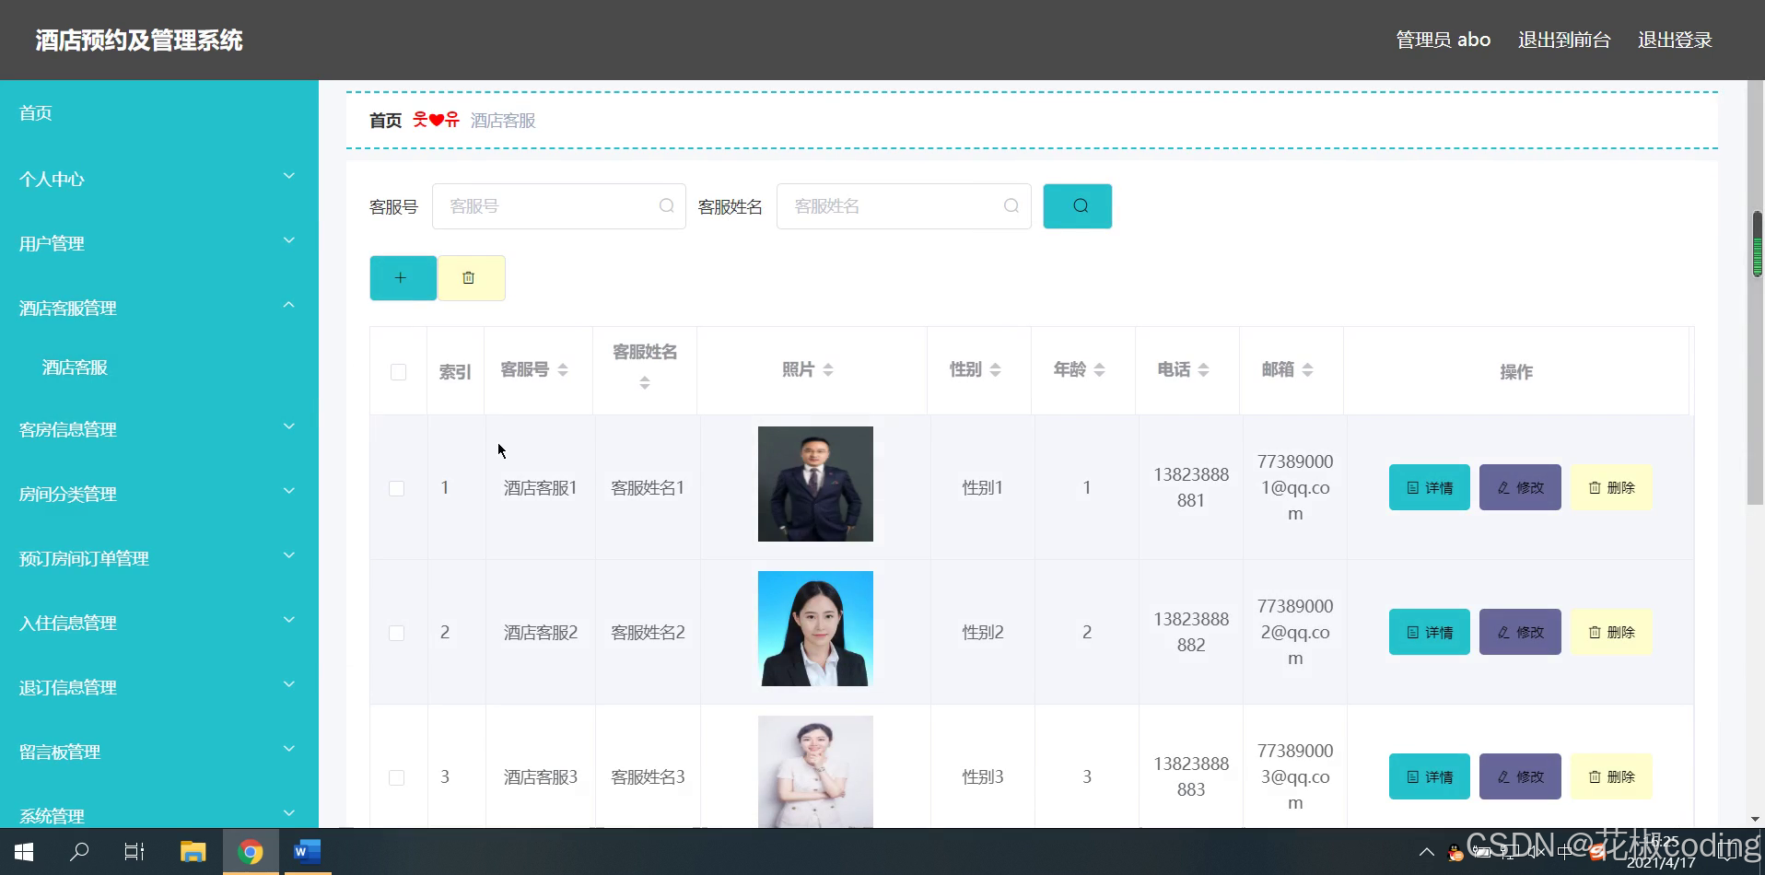Expand the 用户管理 menu section
The height and width of the screenshot is (875, 1765).
click(x=157, y=243)
